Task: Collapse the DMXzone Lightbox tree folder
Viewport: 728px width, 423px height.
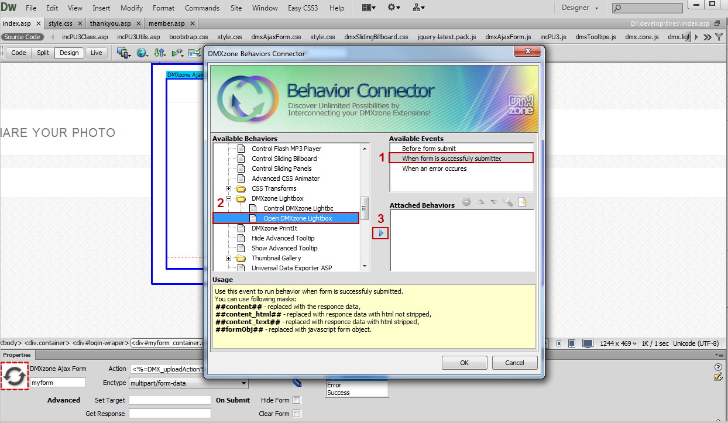Action: (x=229, y=198)
